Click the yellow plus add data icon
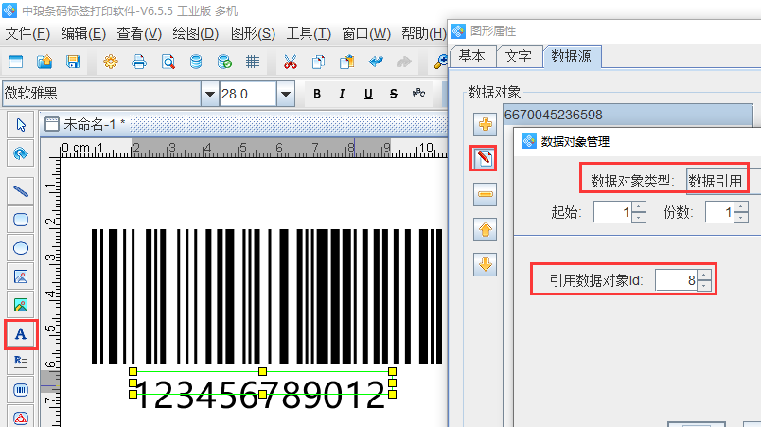Viewport: 761px width, 427px height. pyautogui.click(x=486, y=124)
